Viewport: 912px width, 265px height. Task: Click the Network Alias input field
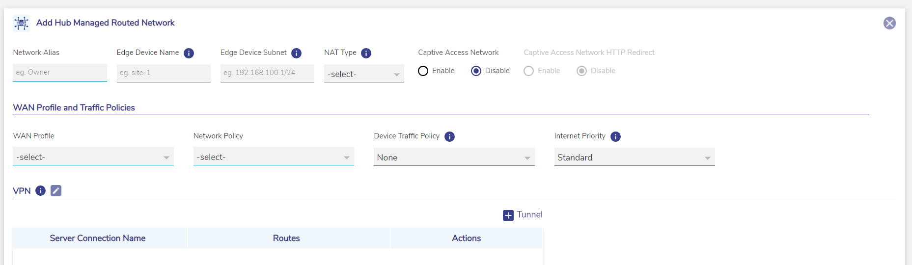pyautogui.click(x=59, y=73)
